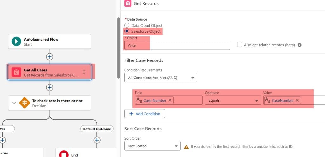Screen dimensions: 325x157
Task: Click the canvas vertical scrollbar
Action: (x=119, y=48)
